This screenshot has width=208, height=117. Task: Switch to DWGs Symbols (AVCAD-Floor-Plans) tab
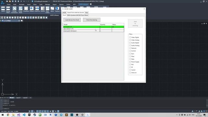point(77,15)
